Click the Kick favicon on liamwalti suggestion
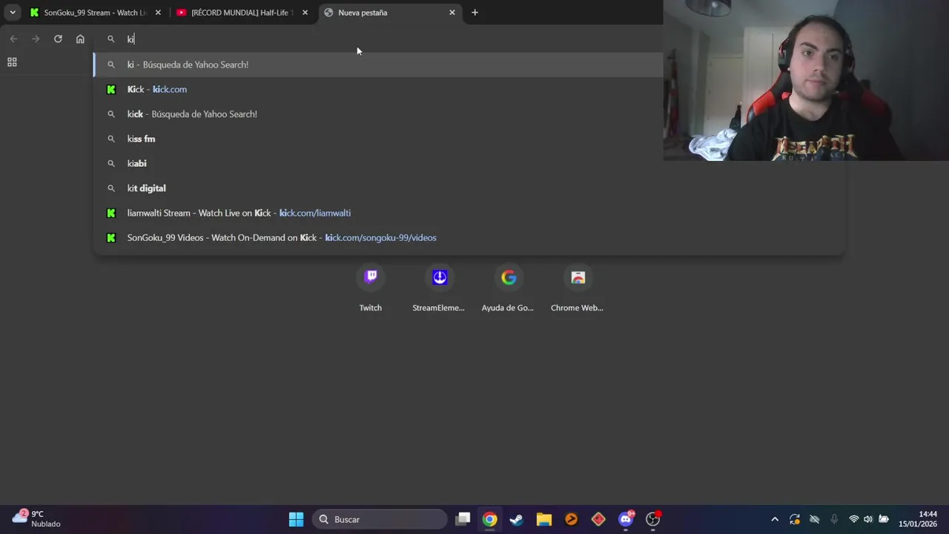The height and width of the screenshot is (534, 949). tap(111, 213)
